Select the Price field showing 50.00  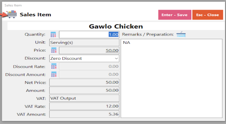[89, 50]
